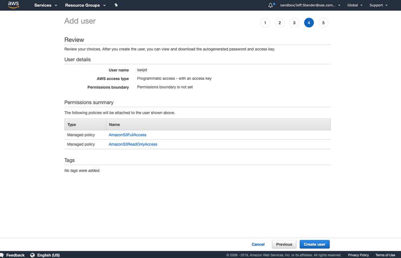Viewport: 401px width, 258px height.
Task: Open the sandbox account dropdown menu
Action: (310, 5)
